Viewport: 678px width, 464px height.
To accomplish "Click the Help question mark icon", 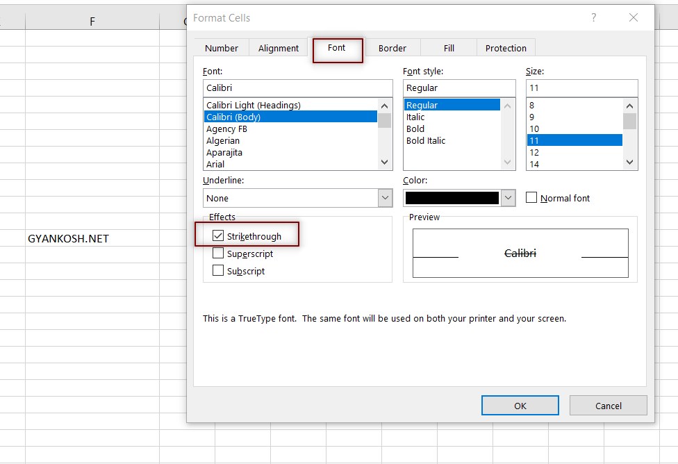I will pyautogui.click(x=593, y=17).
